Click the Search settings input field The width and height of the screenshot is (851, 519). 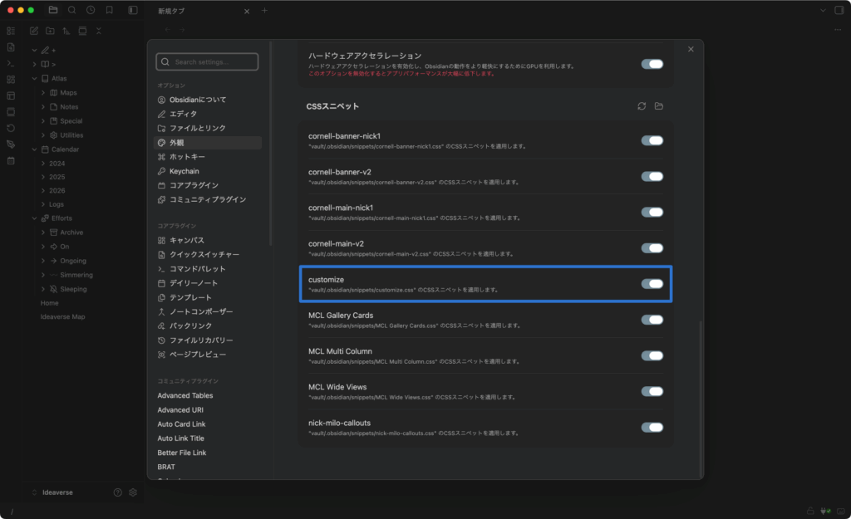208,62
